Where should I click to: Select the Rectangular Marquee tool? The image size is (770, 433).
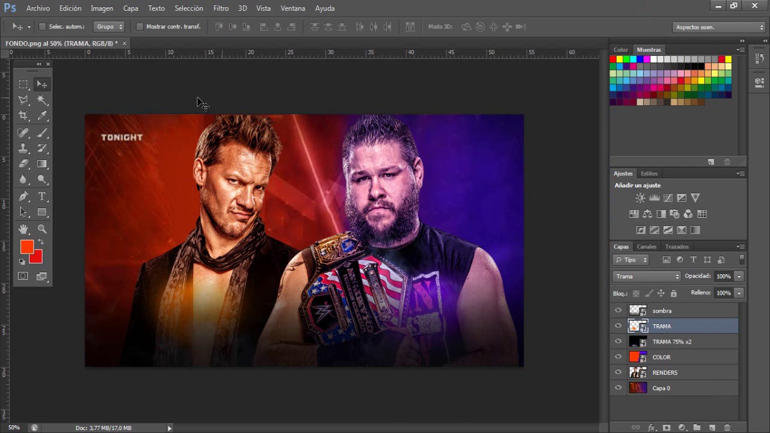coord(23,84)
